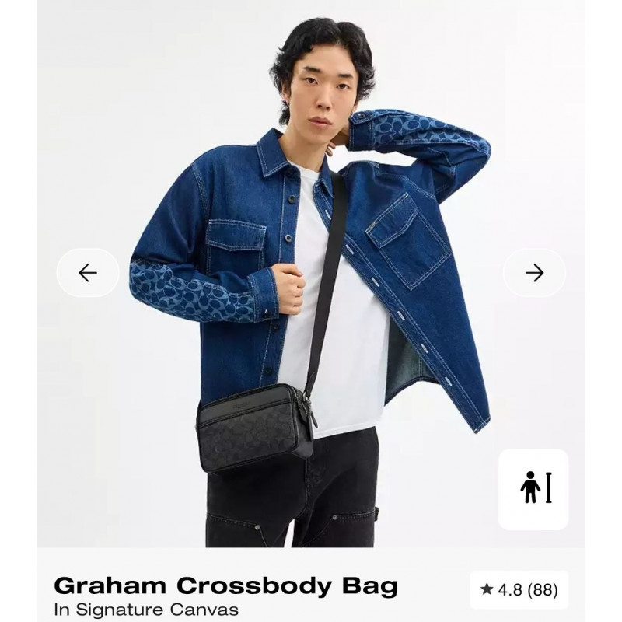Click the (88) review count

542,590
